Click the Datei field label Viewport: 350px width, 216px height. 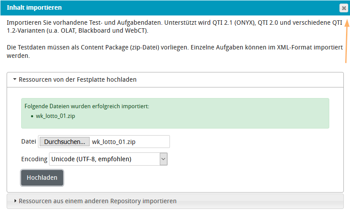[29, 142]
